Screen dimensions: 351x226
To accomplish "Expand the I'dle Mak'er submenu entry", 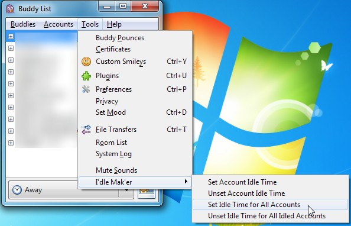I will click(135, 182).
